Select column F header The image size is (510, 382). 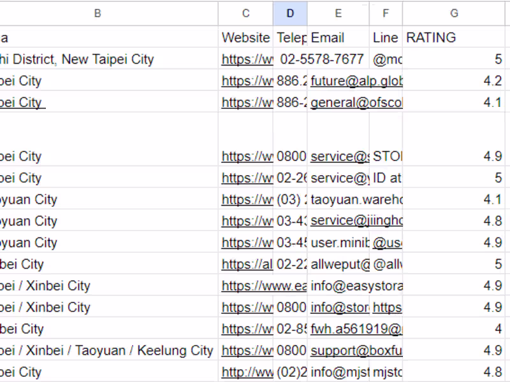tap(386, 13)
